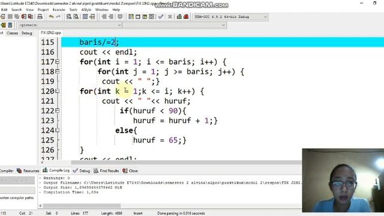
Task: Collapse the code fold at line 122
Action: 58,110
